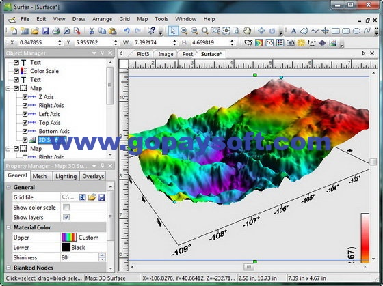Select the Polyline drawing tool
Image resolution: width=383 pixels, height=286 pixels.
(x=315, y=31)
